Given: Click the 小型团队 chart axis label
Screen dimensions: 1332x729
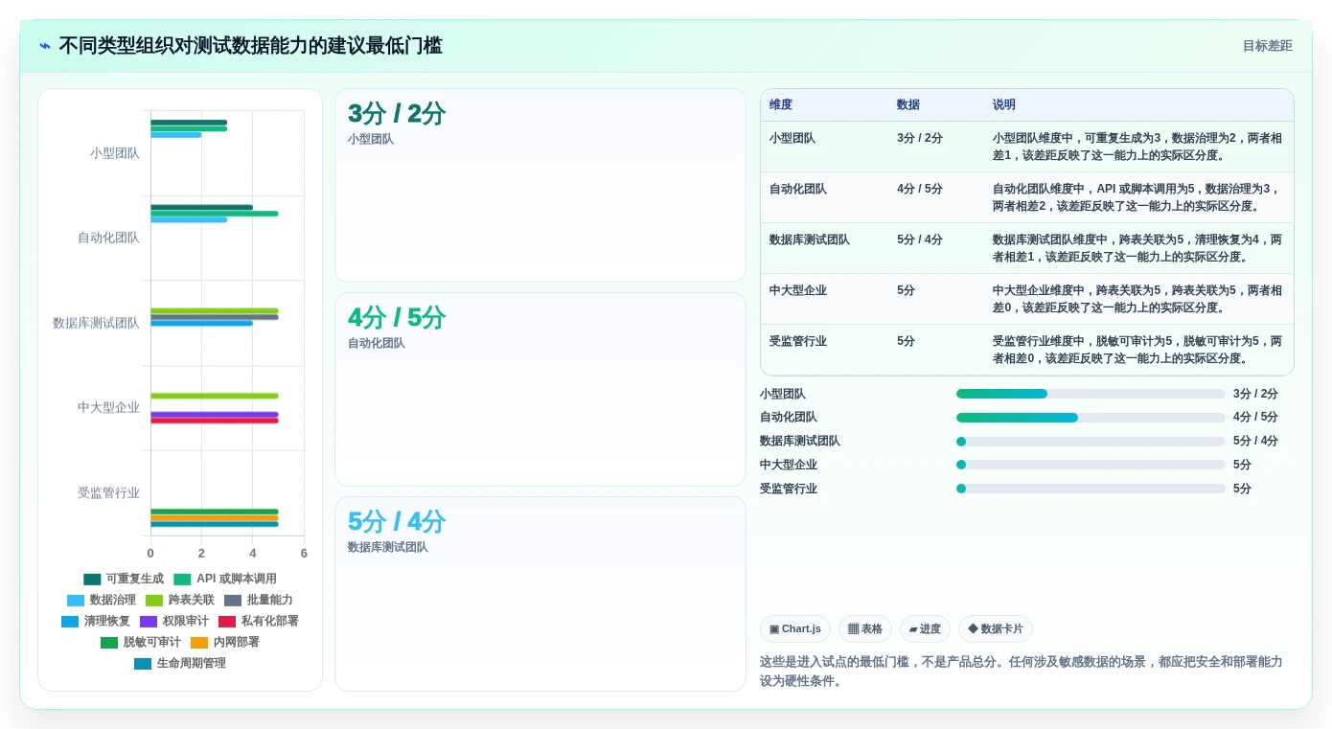Looking at the screenshot, I should (115, 153).
